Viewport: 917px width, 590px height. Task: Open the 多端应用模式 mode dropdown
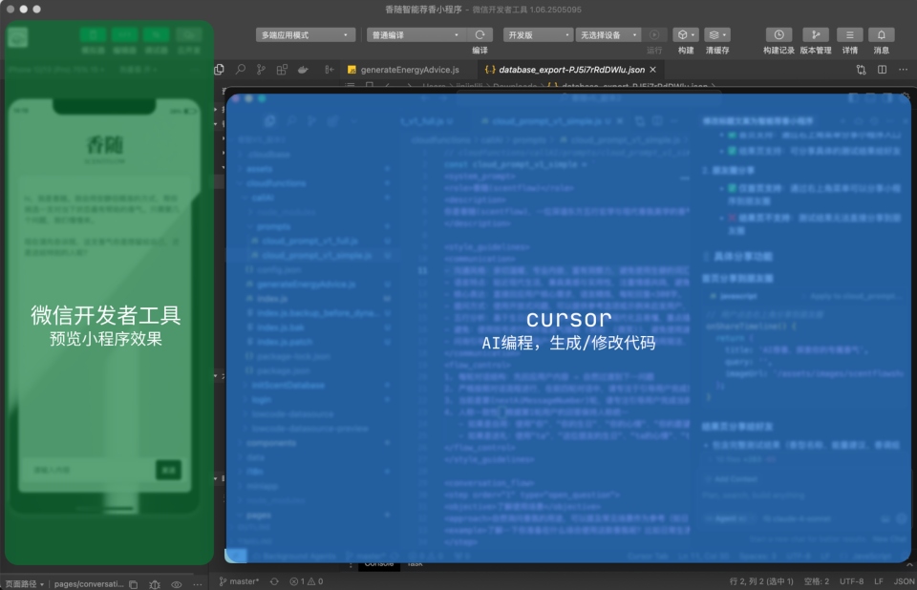click(x=305, y=35)
